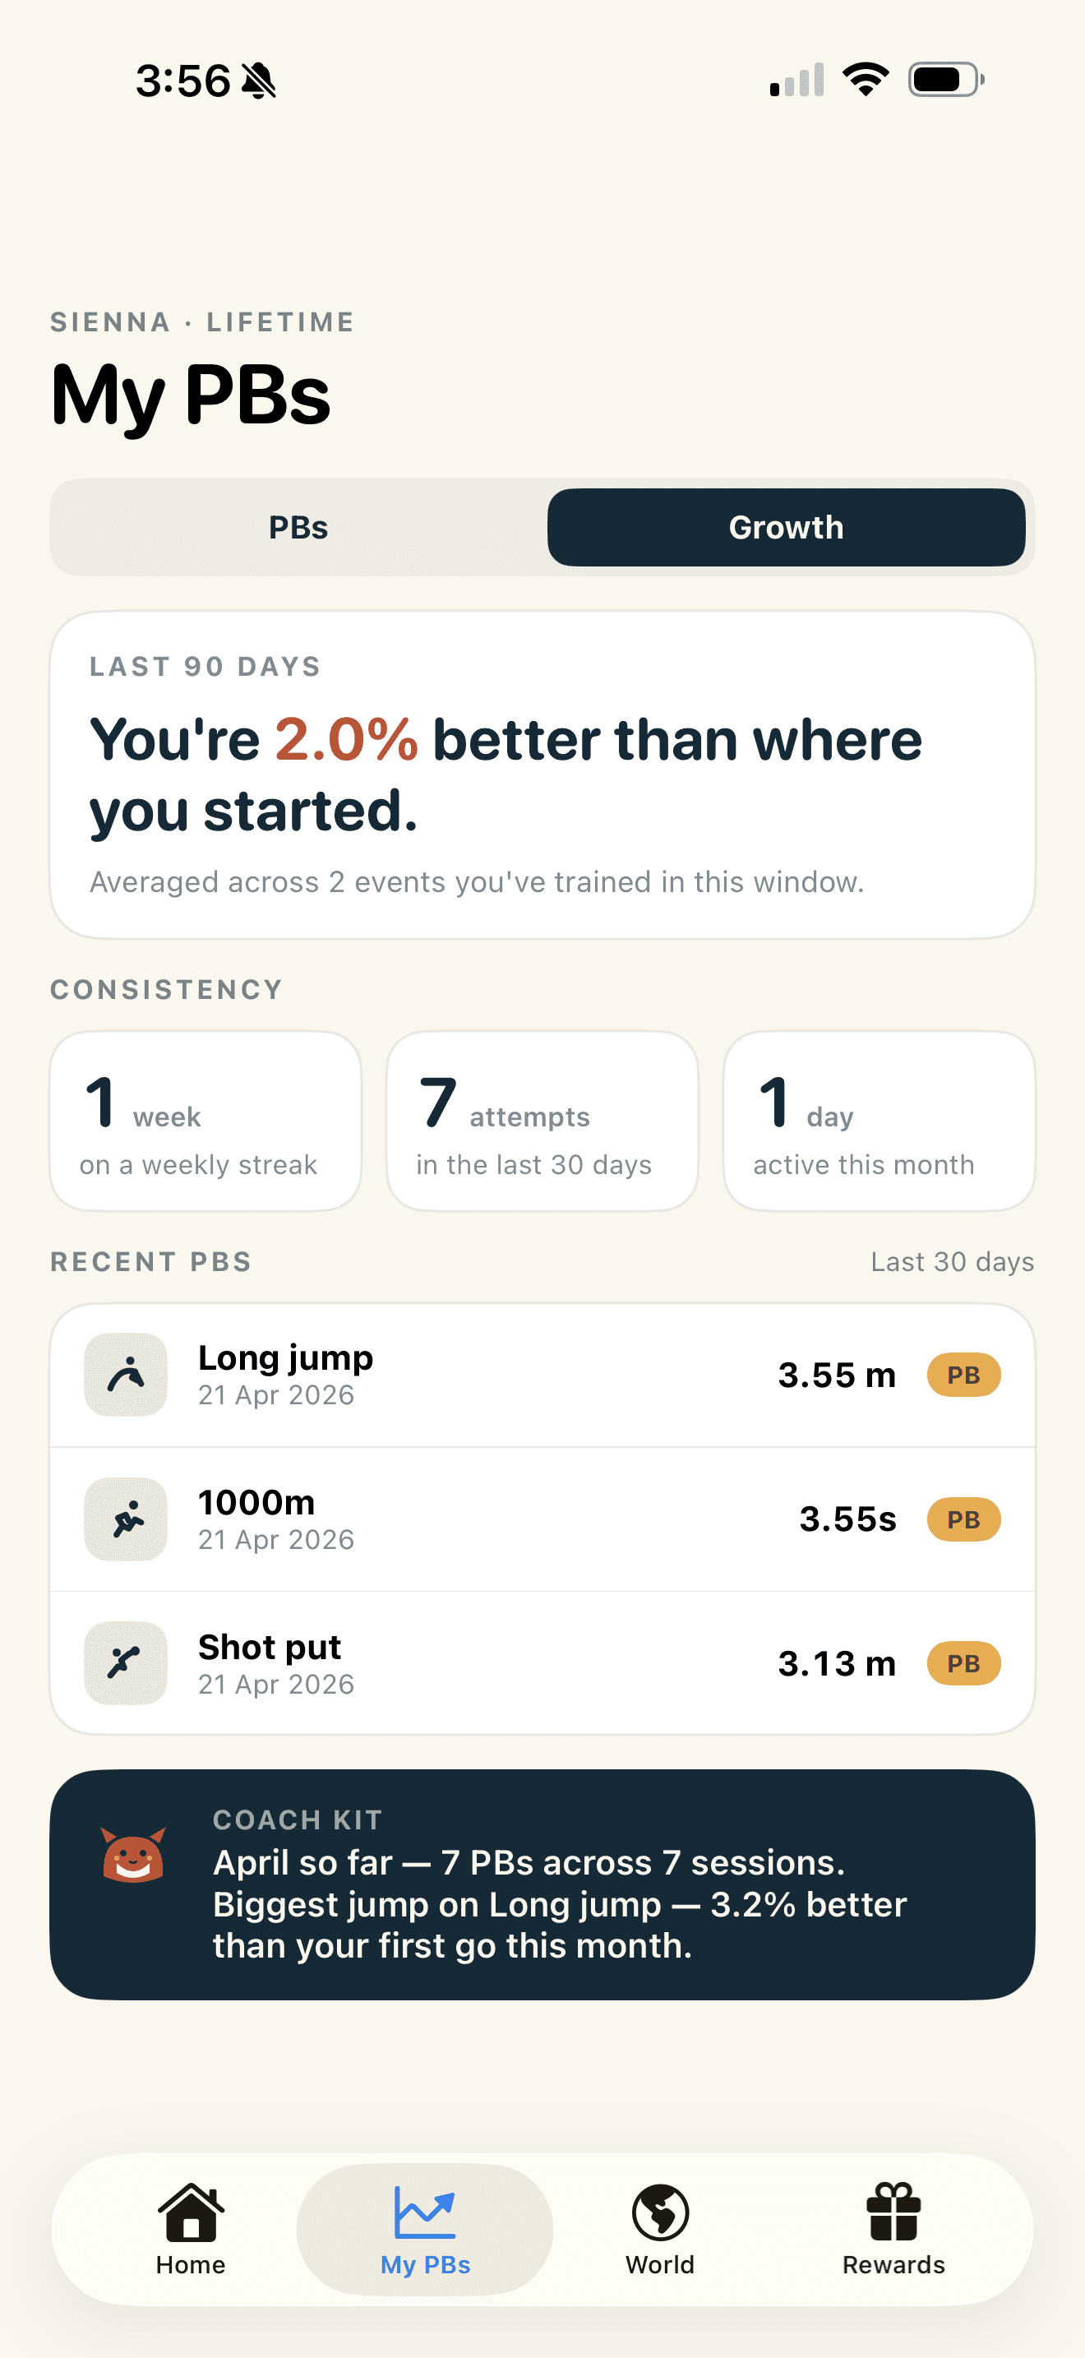Tap the Coach Kit fox mascot icon

pyautogui.click(x=132, y=1858)
